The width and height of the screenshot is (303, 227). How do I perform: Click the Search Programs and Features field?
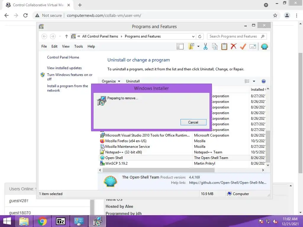pyautogui.click(x=237, y=36)
